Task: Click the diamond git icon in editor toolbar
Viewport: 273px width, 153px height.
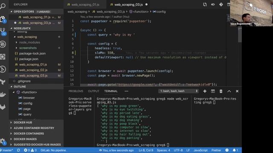Action: pos(221,5)
